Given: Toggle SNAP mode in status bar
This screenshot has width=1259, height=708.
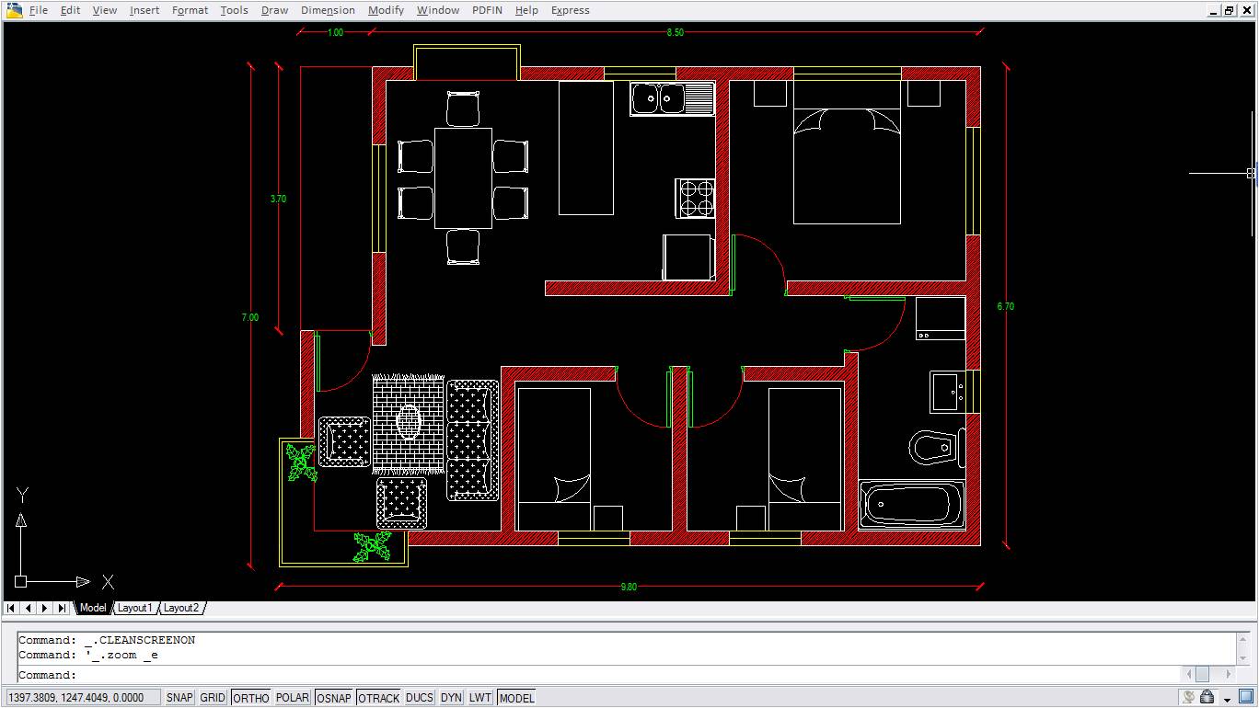Looking at the screenshot, I should click(x=179, y=698).
